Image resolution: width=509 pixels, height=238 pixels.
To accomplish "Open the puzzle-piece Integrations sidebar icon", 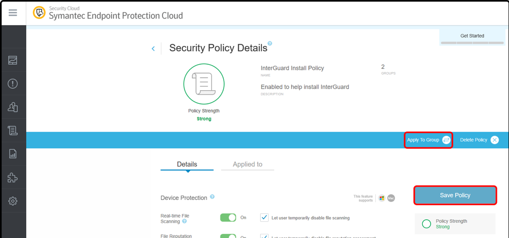I will 13,177.
